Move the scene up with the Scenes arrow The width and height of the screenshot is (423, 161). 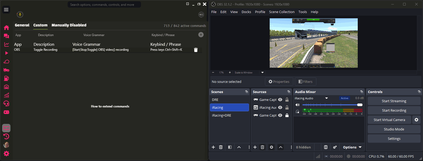(x=239, y=147)
